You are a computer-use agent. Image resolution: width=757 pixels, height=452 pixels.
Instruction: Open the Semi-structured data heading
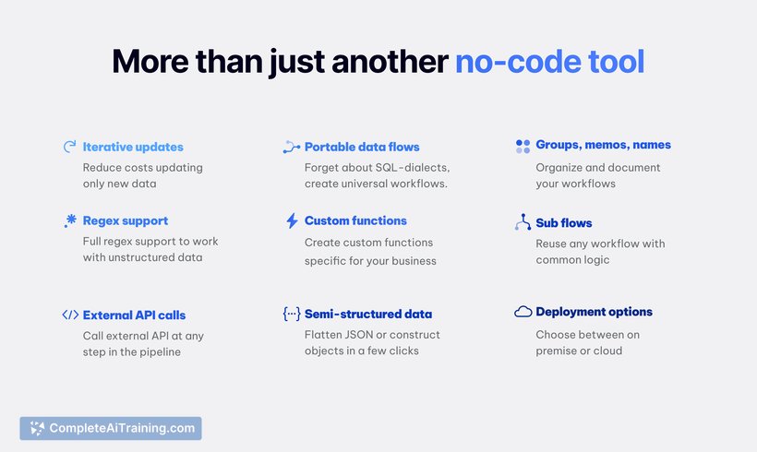368,314
